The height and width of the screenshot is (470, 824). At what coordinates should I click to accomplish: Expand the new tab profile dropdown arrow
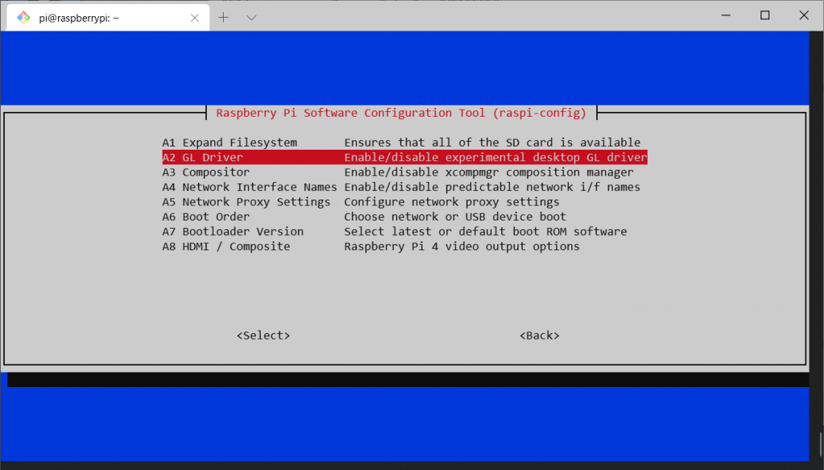click(x=251, y=18)
